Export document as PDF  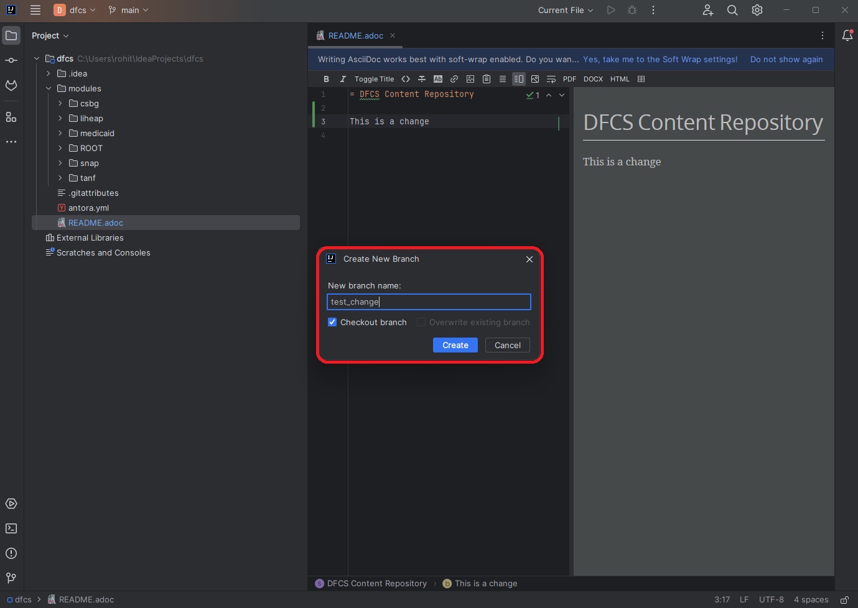coord(569,79)
